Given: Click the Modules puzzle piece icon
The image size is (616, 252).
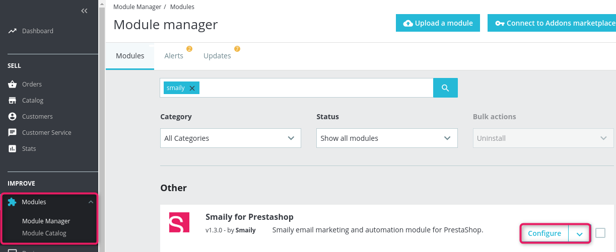Looking at the screenshot, I should [x=12, y=202].
